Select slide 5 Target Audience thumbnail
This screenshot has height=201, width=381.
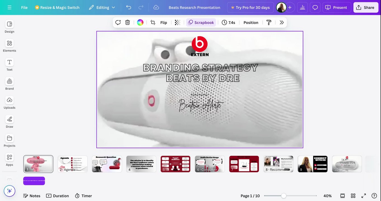point(176,164)
